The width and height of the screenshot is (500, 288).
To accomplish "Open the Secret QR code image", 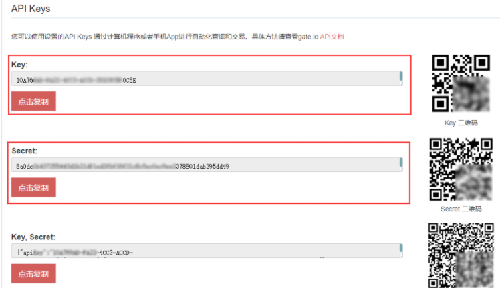I will point(460,169).
